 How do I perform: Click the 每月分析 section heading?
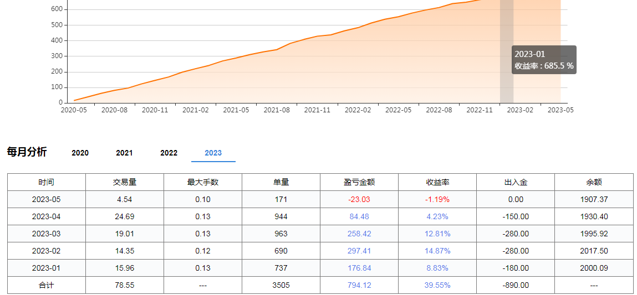tap(27, 152)
